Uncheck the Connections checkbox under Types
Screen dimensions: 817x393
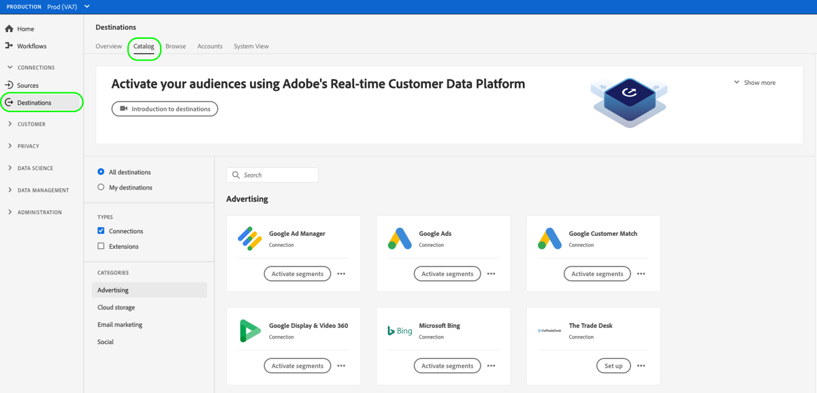pyautogui.click(x=101, y=230)
